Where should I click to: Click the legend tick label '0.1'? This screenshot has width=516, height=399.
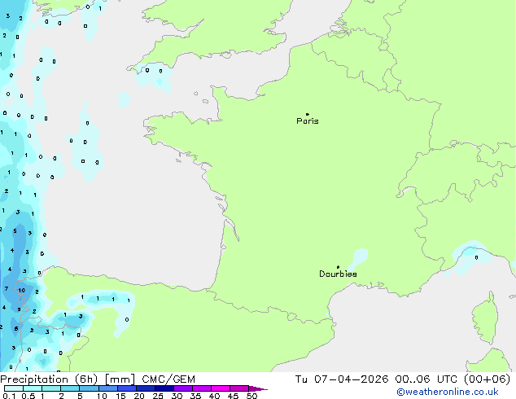[x=9, y=396]
